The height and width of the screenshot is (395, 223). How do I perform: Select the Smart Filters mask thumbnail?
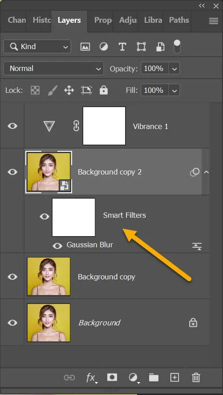(x=73, y=217)
